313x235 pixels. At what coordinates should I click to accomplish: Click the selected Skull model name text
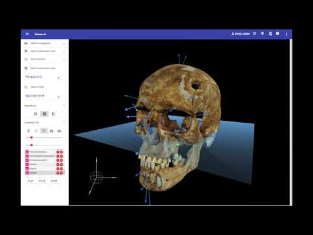35,96
